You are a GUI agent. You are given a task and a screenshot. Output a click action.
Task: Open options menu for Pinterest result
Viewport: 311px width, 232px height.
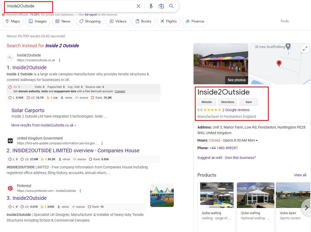(80, 191)
